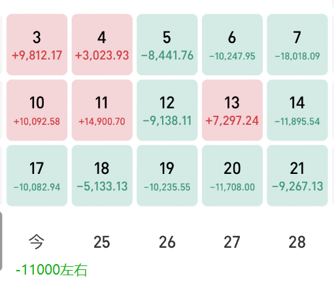Open day 4 with +3,023.93 profit
The image size is (334, 287).
[102, 44]
